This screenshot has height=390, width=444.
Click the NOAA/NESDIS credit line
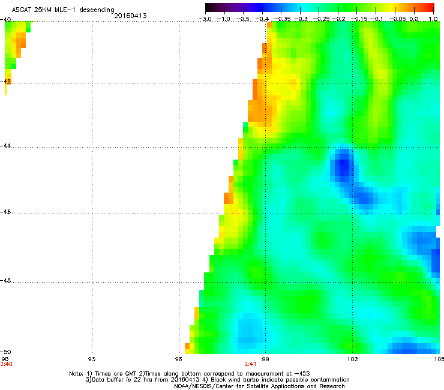pos(259,386)
